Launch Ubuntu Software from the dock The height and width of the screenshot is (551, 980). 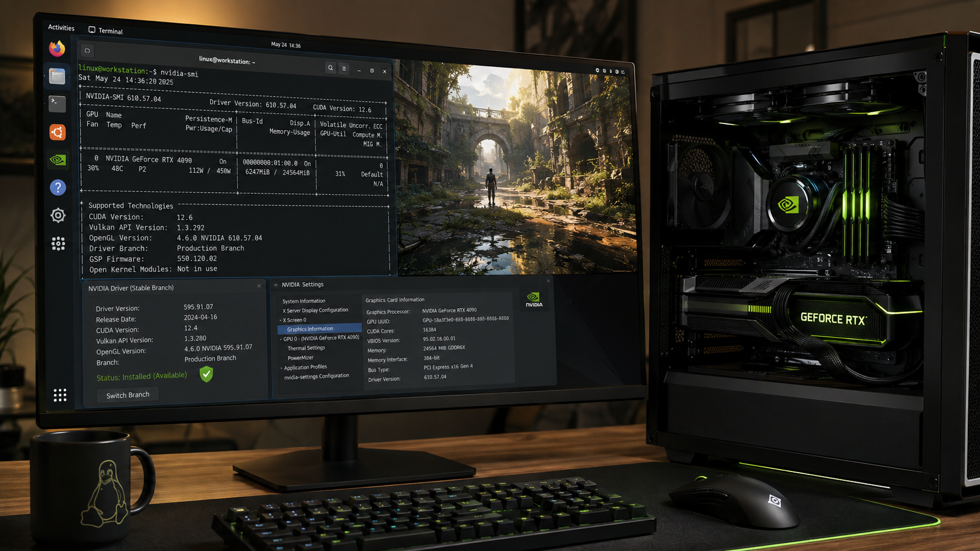point(57,132)
